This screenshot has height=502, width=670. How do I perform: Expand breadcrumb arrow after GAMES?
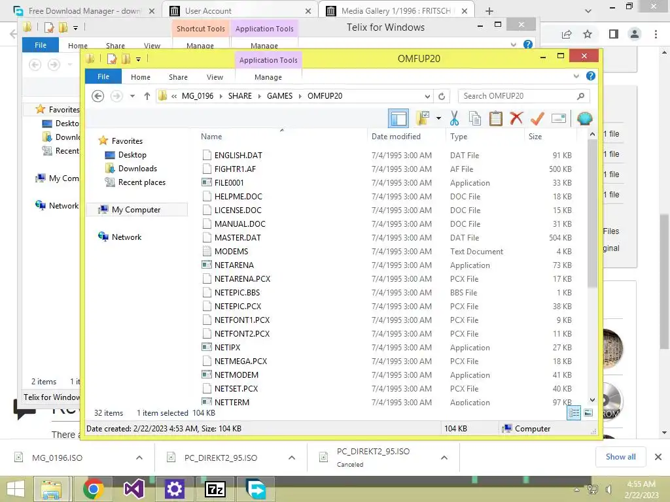(x=300, y=96)
